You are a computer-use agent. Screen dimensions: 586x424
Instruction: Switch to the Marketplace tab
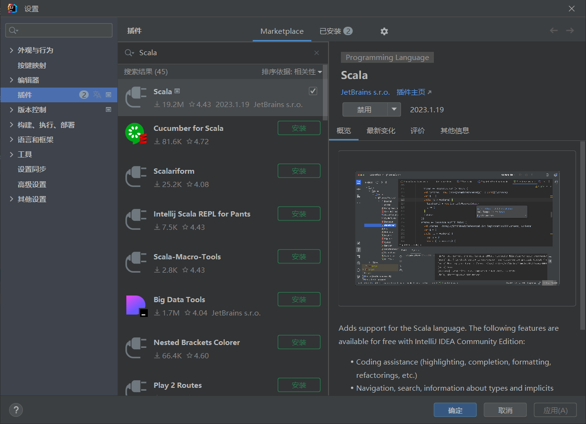pyautogui.click(x=282, y=31)
